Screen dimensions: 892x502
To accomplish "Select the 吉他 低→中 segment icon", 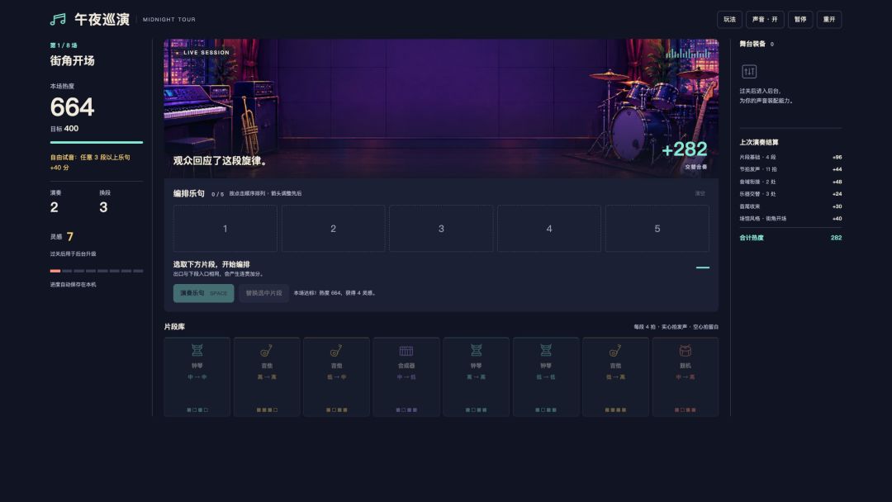I will tap(336, 350).
